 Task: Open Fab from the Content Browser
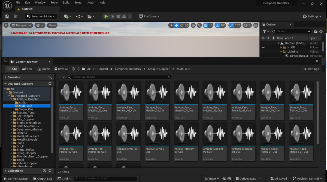[27, 69]
